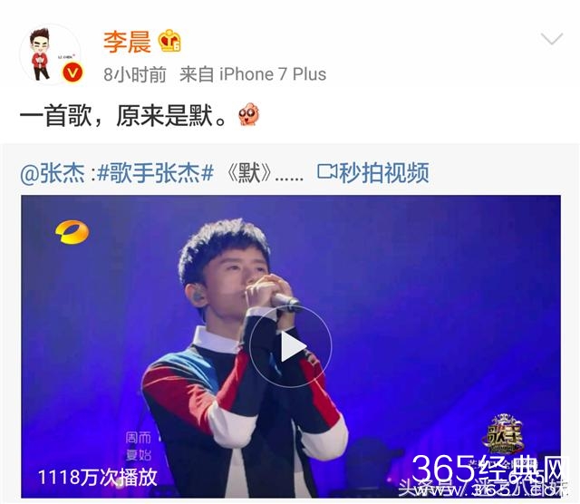The height and width of the screenshot is (504, 580).
Task: Expand the post options chevron
Action: coord(552,38)
